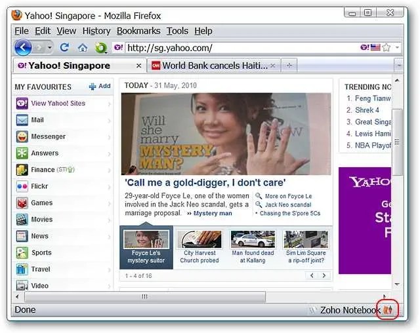Click the Flickr dots icon
420x333 pixels.
pyautogui.click(x=22, y=186)
